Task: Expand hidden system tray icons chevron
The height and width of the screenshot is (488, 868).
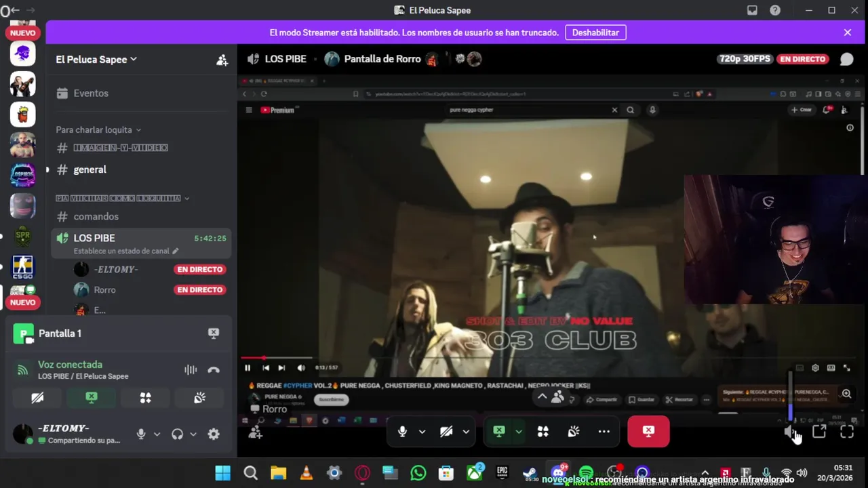Action: [705, 472]
